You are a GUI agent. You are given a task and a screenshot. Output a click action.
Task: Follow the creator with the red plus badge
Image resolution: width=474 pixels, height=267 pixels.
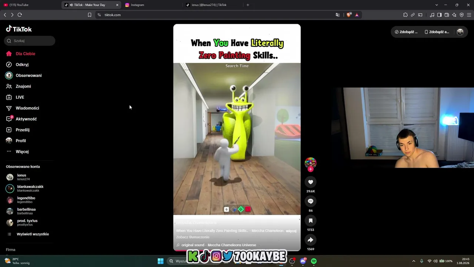311,169
